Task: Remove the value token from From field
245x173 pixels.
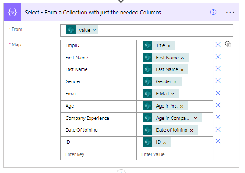Action: 94,30
